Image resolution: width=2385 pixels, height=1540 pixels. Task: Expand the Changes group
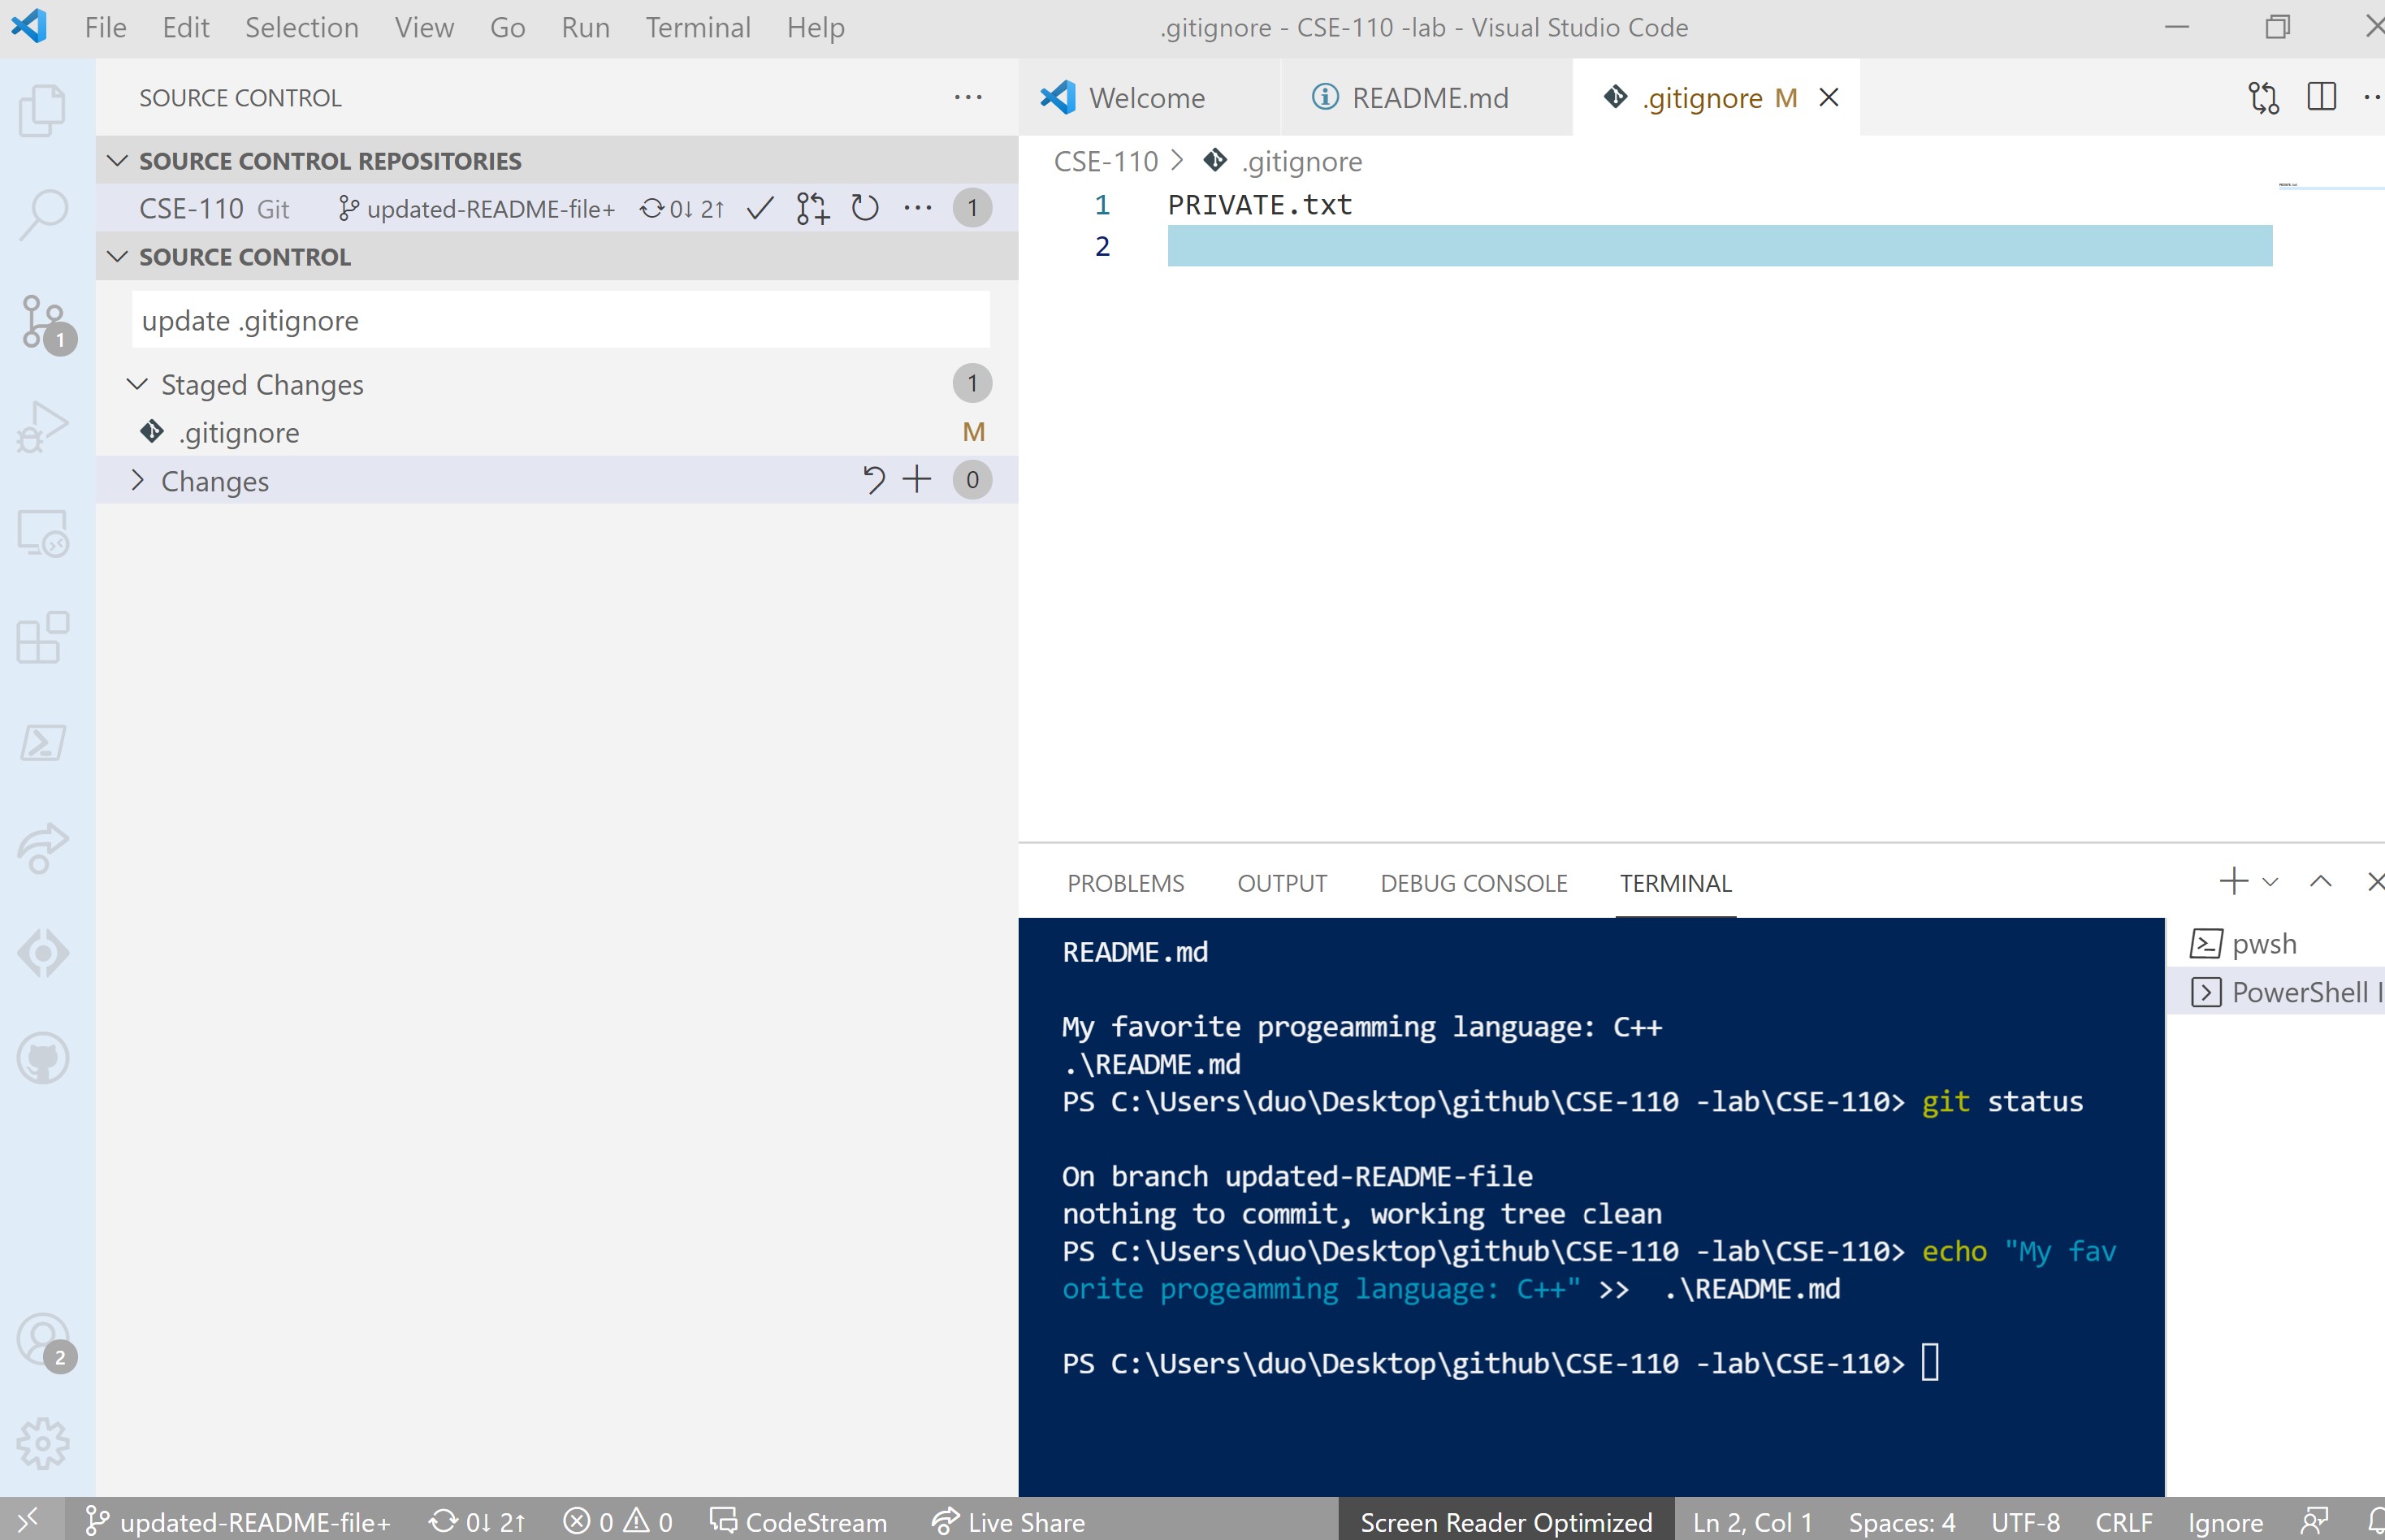click(x=138, y=481)
